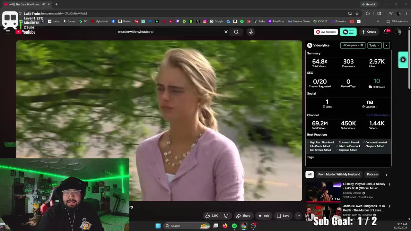Open the Instagram bookmark icon

(x=205, y=21)
